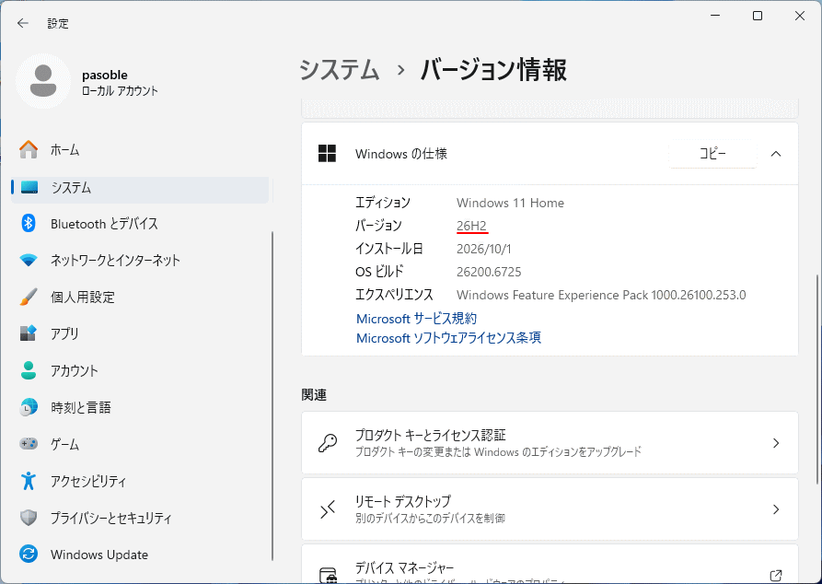Image resolution: width=822 pixels, height=584 pixels.
Task: Click the Remote Desktop arrows icon
Action: click(328, 509)
